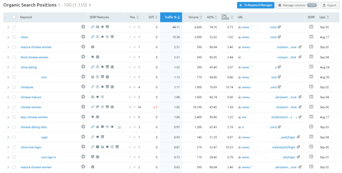This screenshot has height=173, width=342.
Task: Check the box for 'thick chinese women' row
Action: (14, 57)
